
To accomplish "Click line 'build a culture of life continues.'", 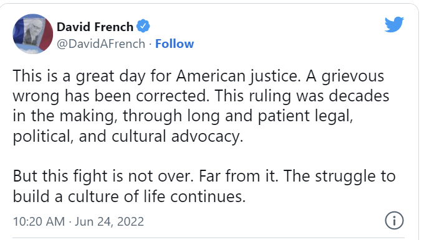I will tap(129, 196).
